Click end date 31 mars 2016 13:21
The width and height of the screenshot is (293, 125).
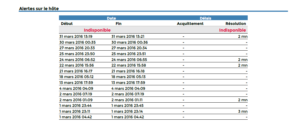coord(128,36)
